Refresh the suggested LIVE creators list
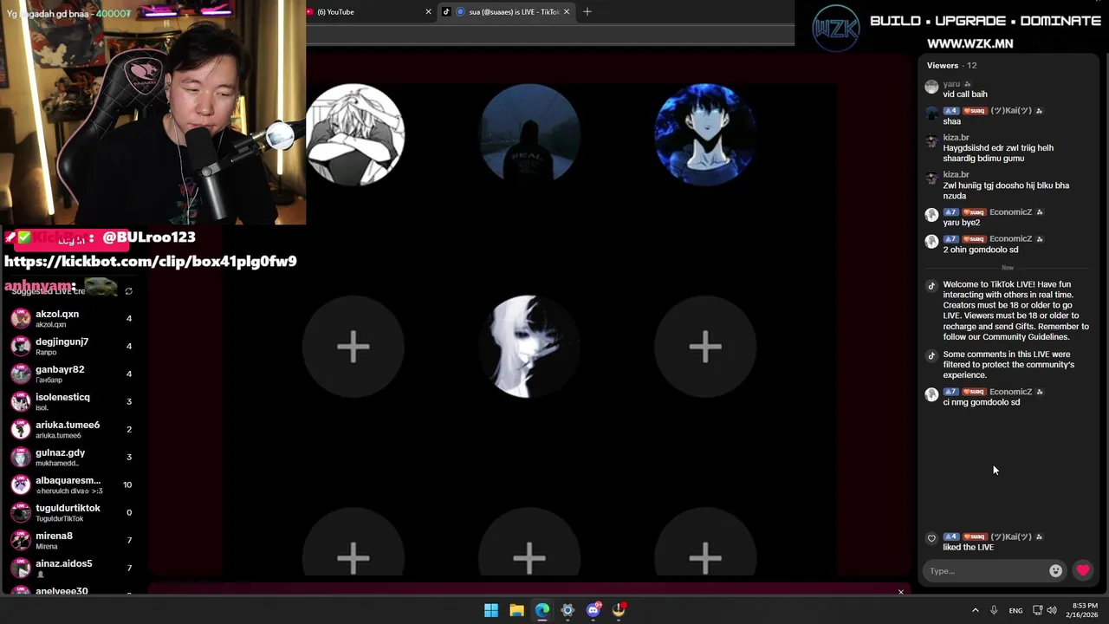The image size is (1109, 624). [128, 291]
